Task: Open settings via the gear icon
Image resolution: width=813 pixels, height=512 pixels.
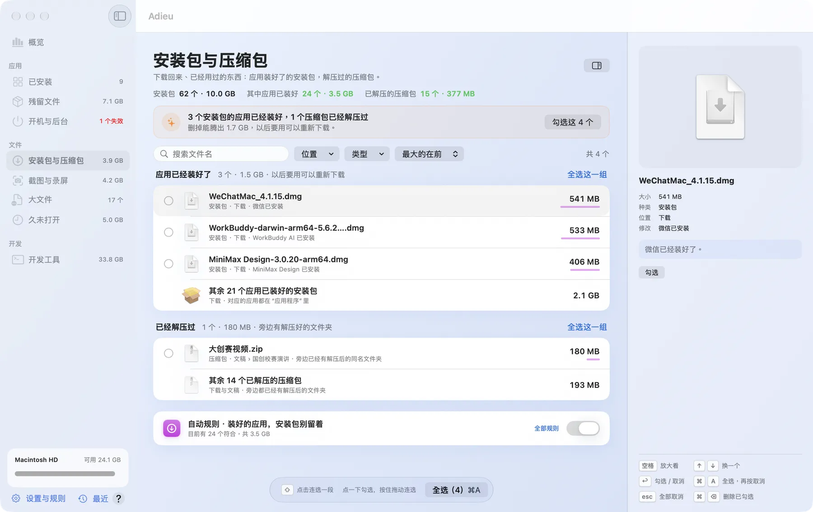Action: click(16, 498)
